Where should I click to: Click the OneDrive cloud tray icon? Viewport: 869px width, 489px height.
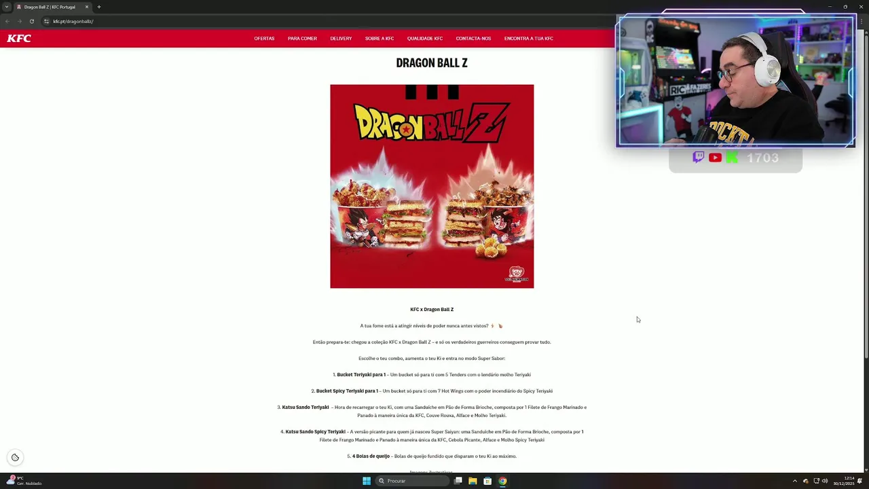tap(806, 481)
